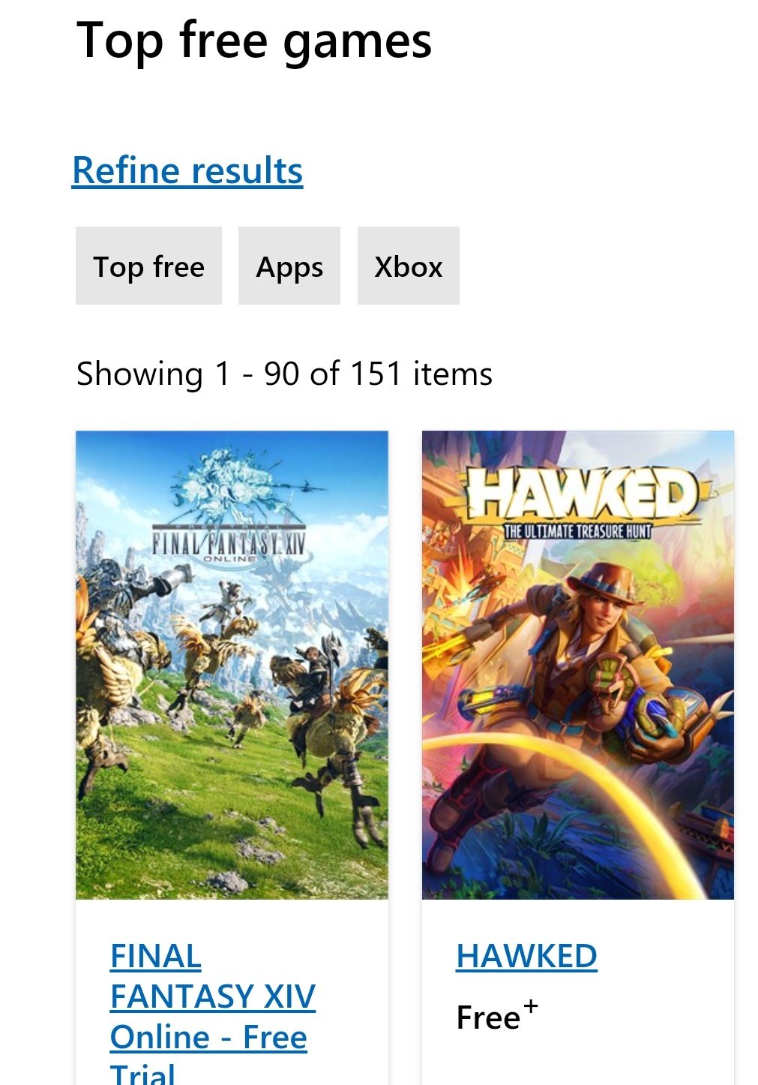Open the Final Fantasy XIV cover art

click(232, 665)
